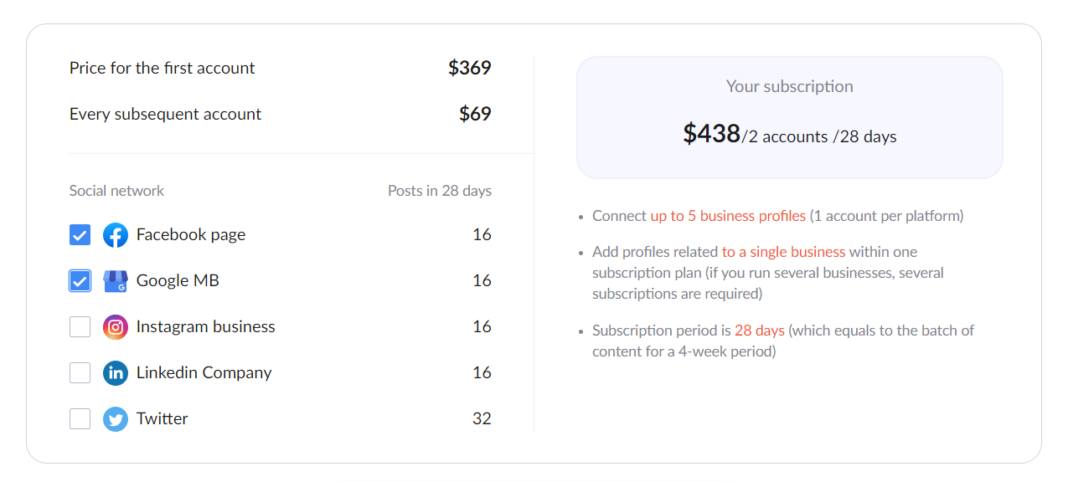
Task: Enable the Instagram business checkbox
Action: (x=80, y=327)
